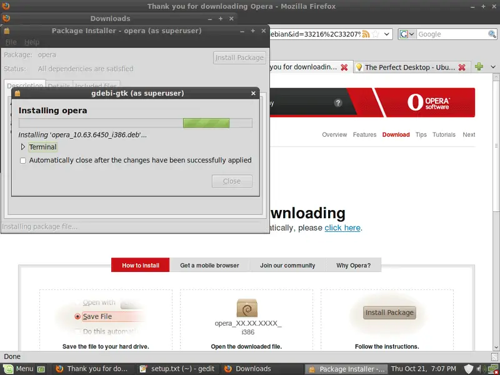Select the 'Get a mobile browser' tab

pyautogui.click(x=209, y=265)
